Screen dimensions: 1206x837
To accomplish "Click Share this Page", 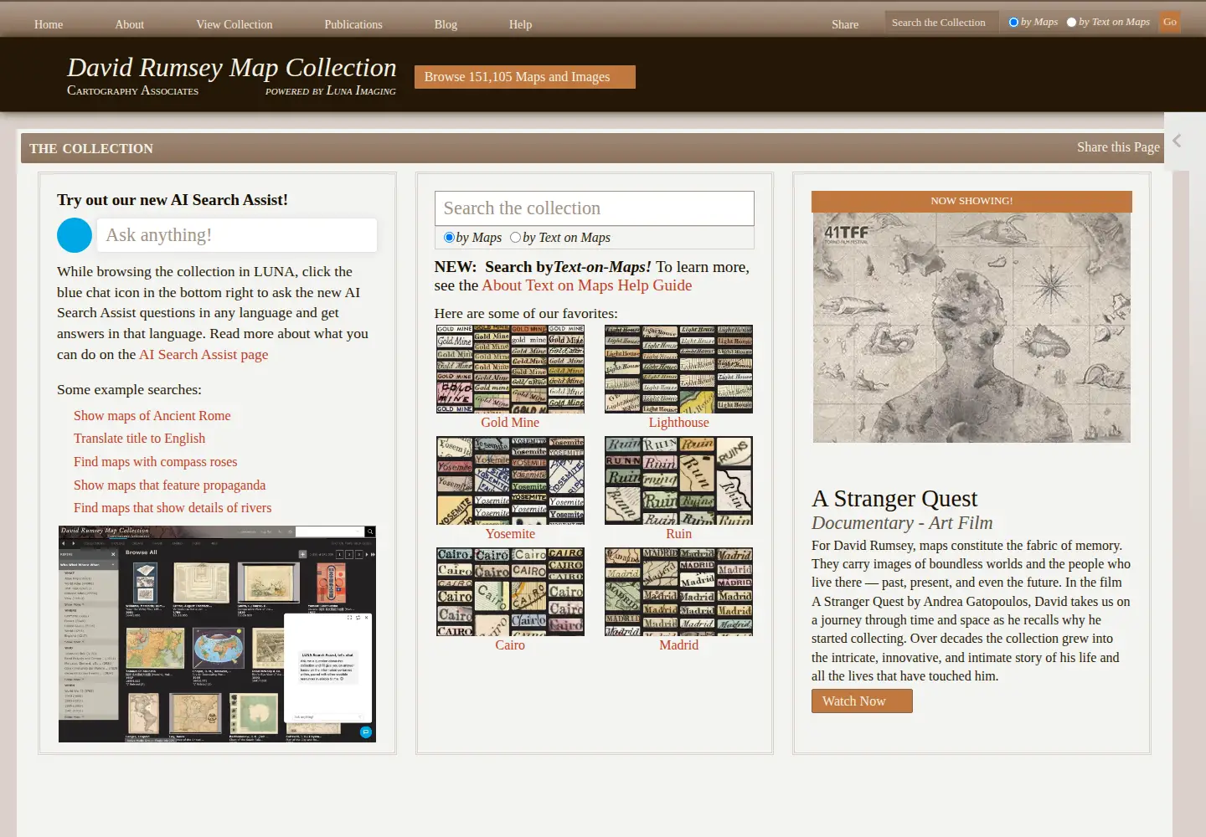I will click(1118, 147).
